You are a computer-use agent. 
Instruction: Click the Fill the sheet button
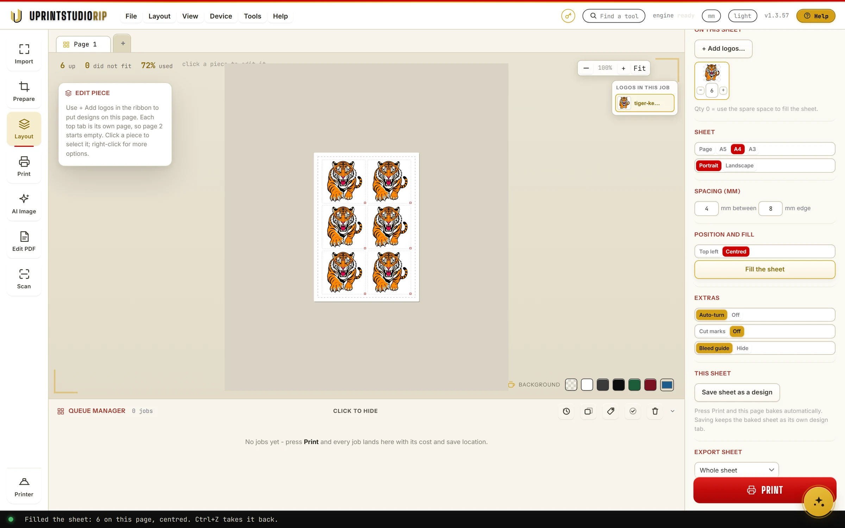765,269
